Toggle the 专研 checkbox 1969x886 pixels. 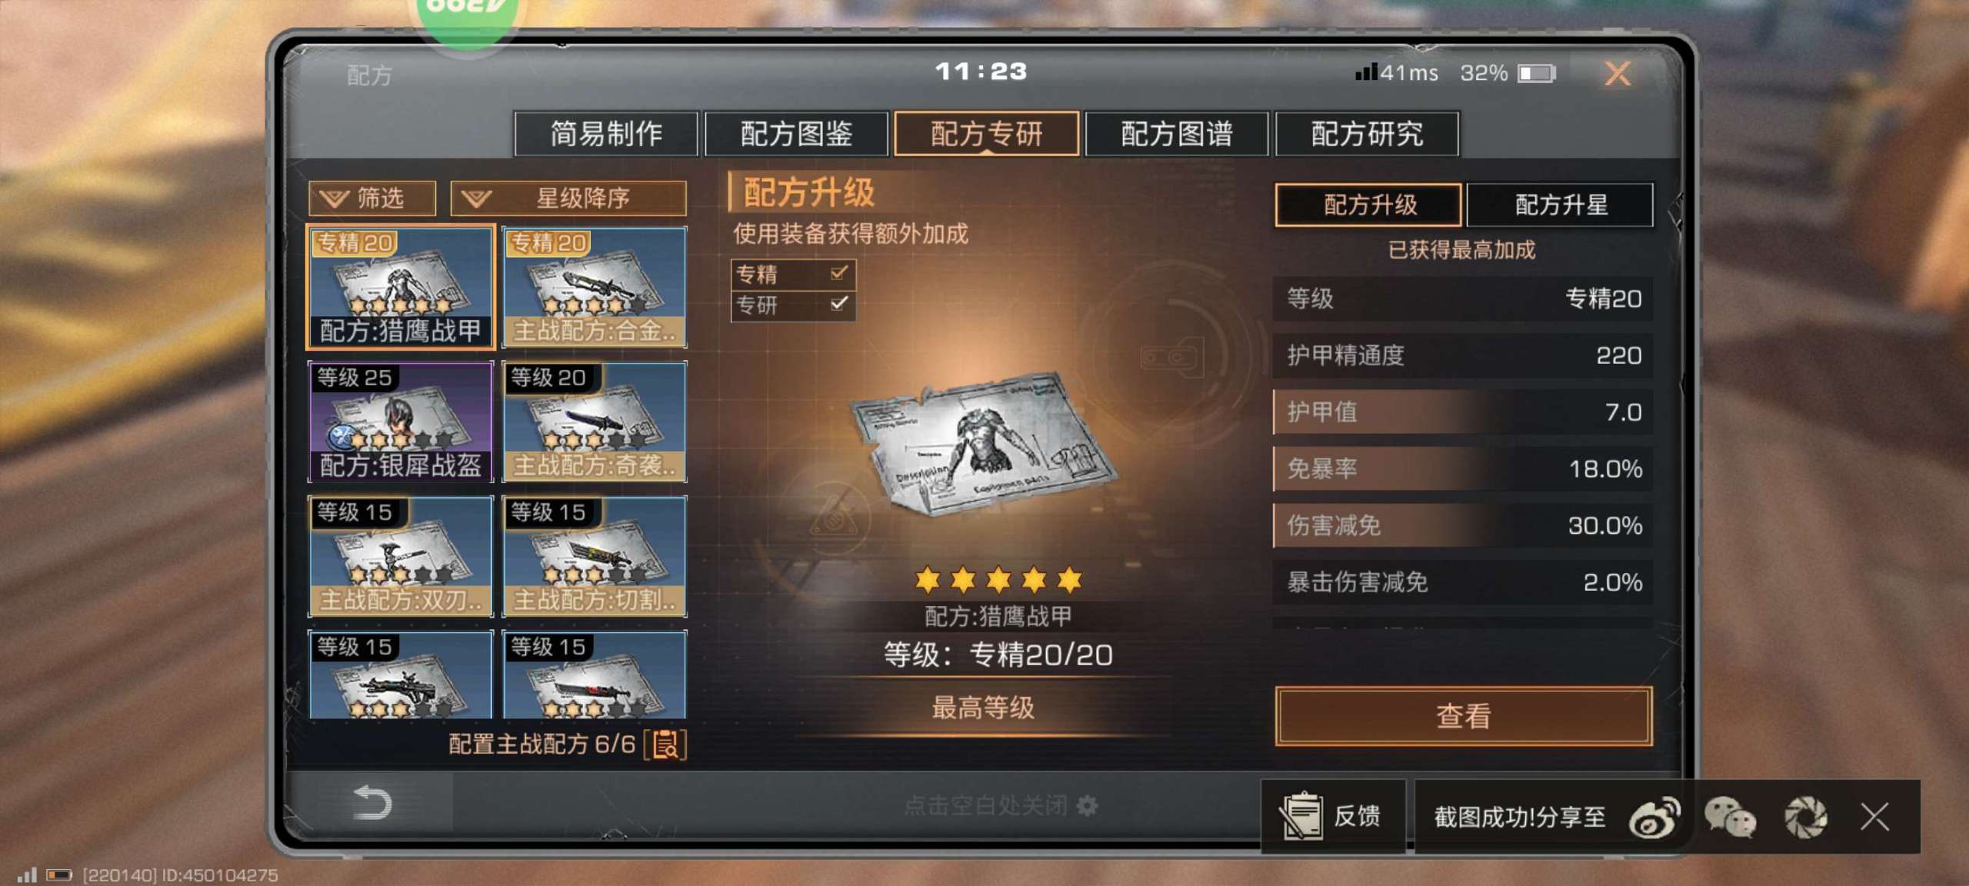click(x=839, y=304)
